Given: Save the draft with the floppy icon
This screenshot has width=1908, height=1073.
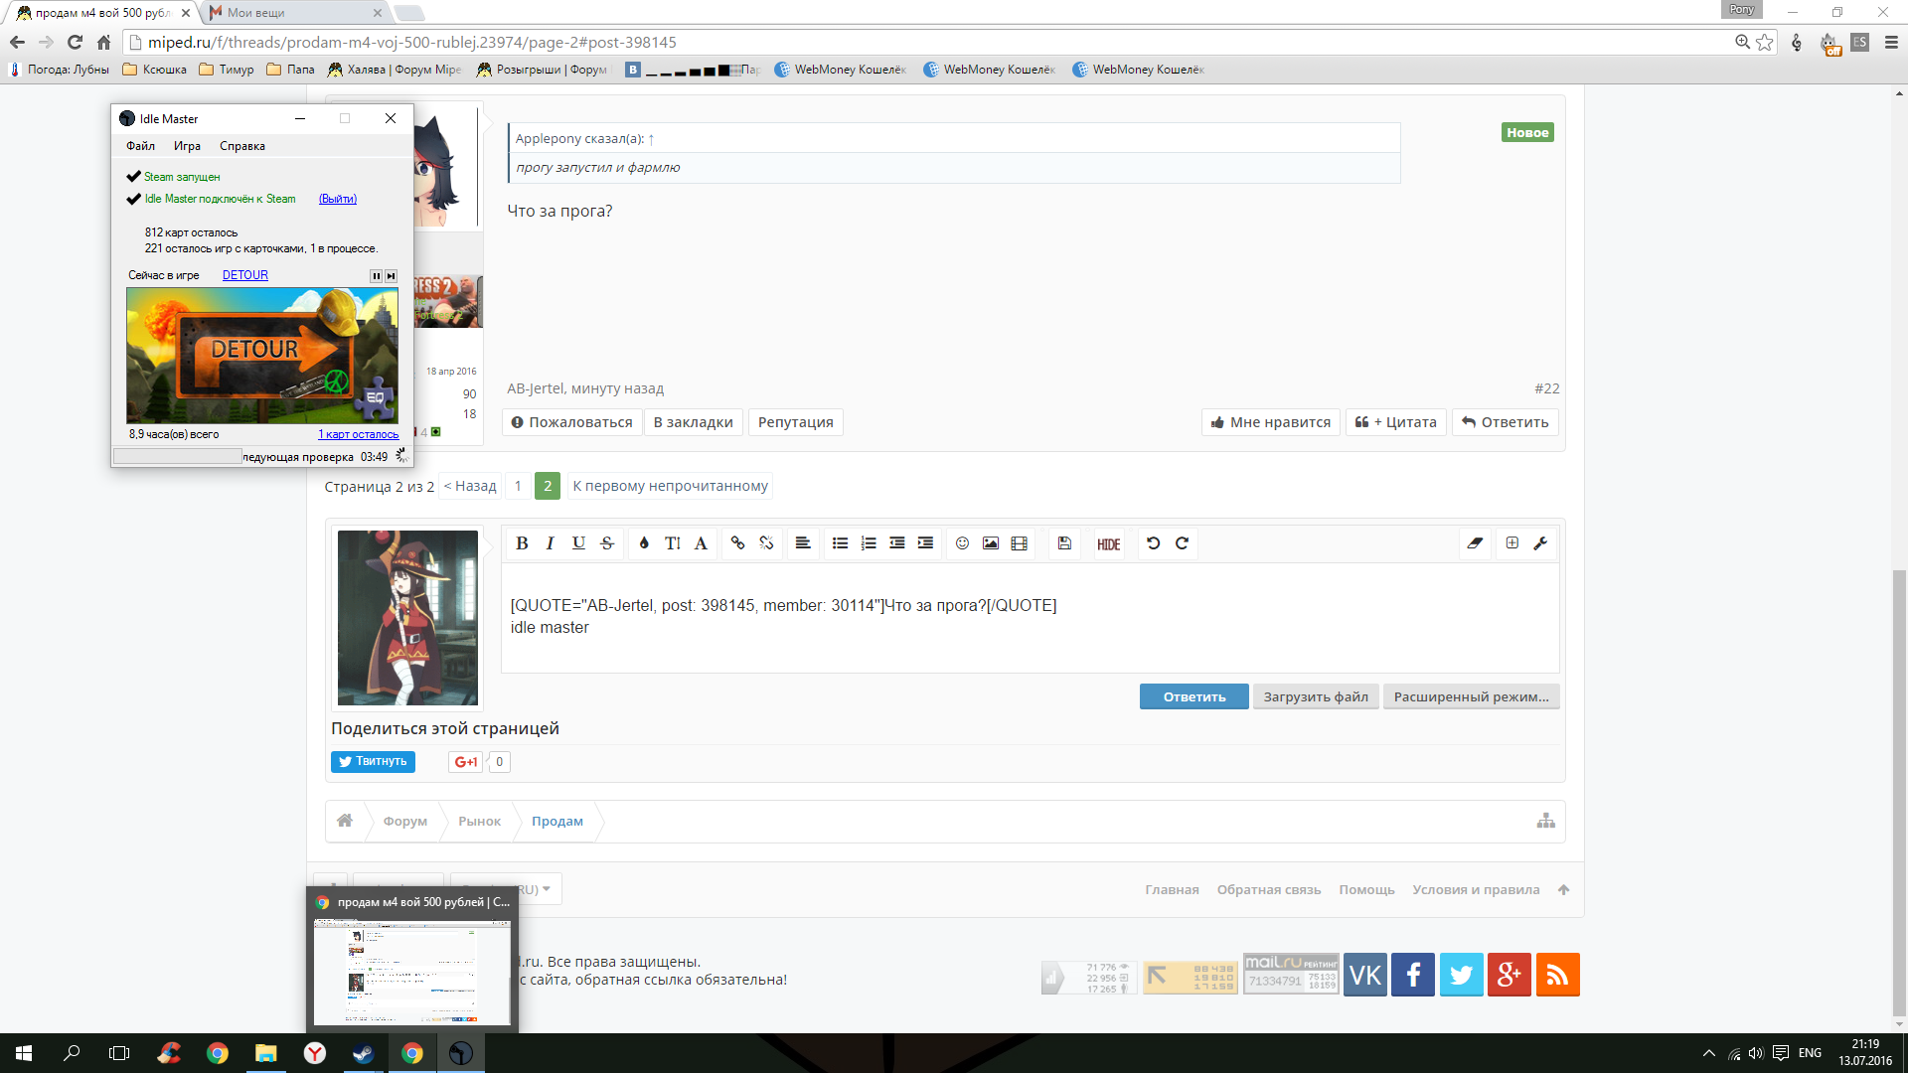Looking at the screenshot, I should pos(1064,543).
